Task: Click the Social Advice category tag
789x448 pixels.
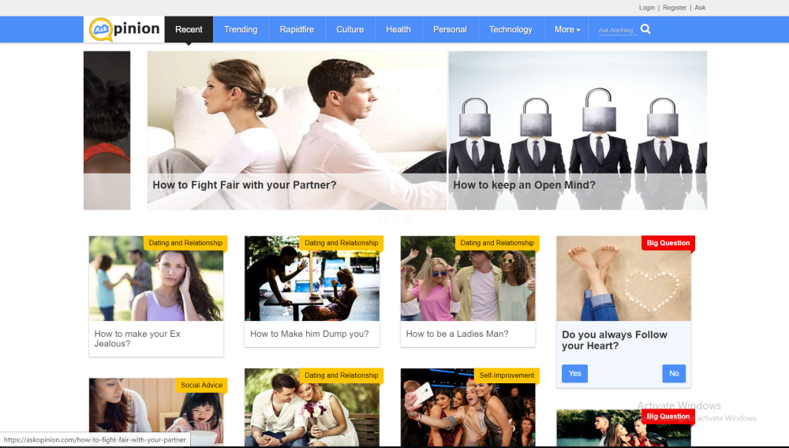Action: (201, 385)
